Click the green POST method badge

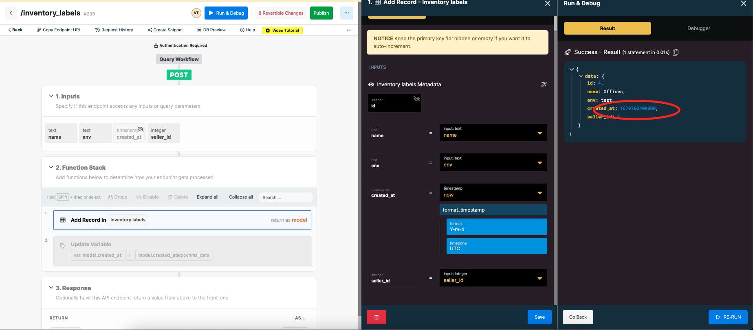coord(179,75)
